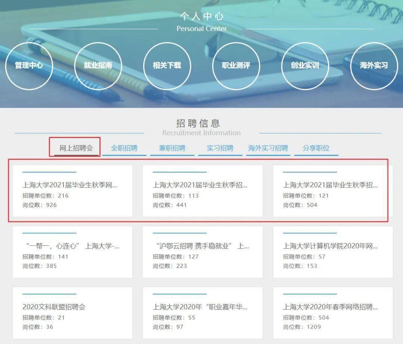
Task: Open the fair card with 441 positions
Action: tap(203, 191)
